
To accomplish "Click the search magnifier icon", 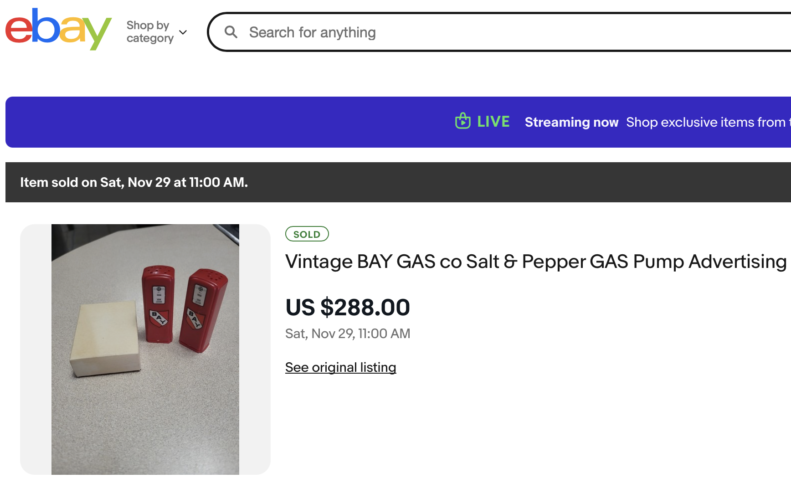I will point(231,32).
